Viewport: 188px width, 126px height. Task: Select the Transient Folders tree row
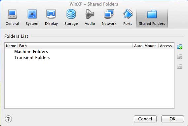coord(89,57)
